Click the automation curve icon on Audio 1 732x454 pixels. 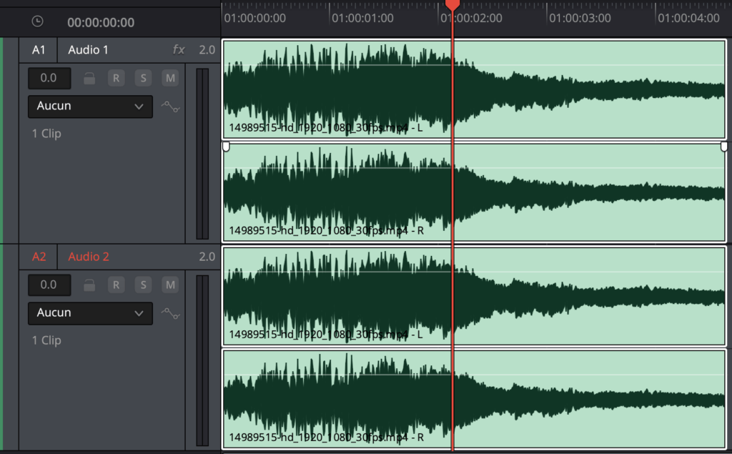point(170,107)
